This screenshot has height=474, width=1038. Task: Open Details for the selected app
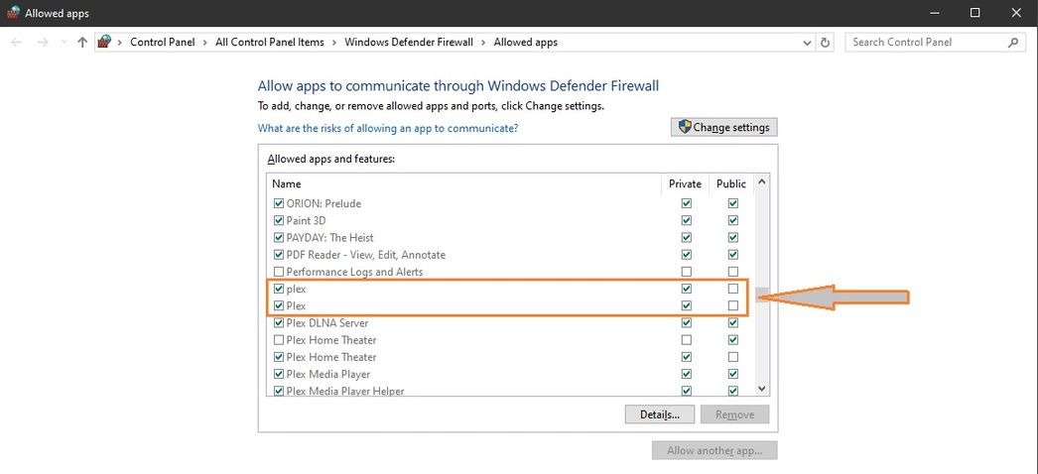[660, 415]
